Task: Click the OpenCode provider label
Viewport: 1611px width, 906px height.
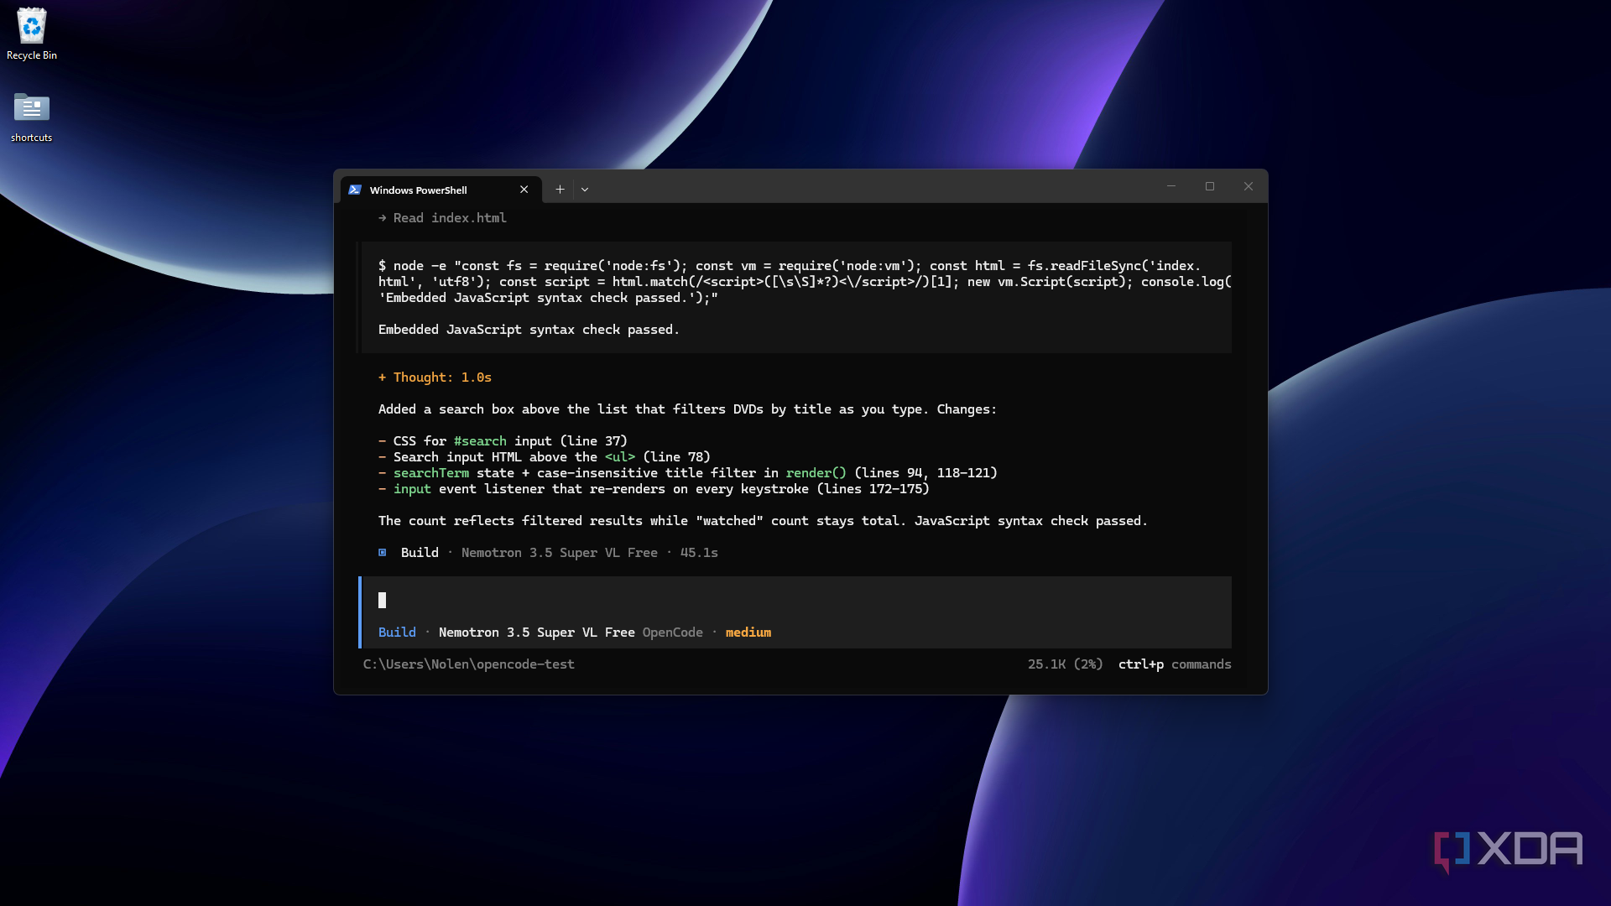Action: click(x=673, y=633)
